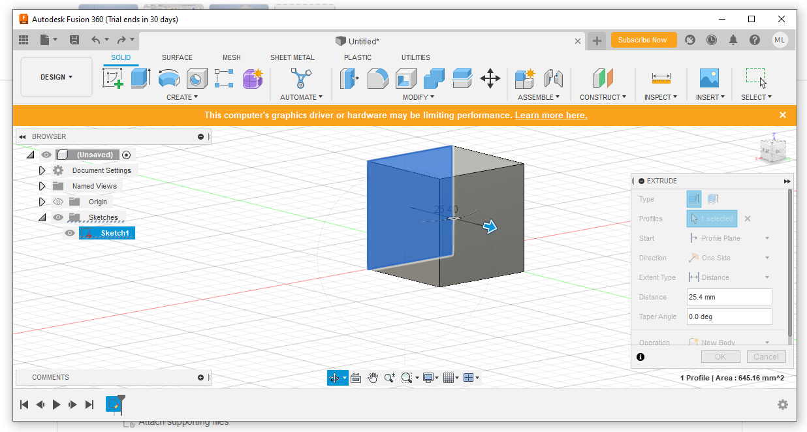Image resolution: width=807 pixels, height=432 pixels.
Task: Select the Offset Plane construct tool
Action: point(603,78)
